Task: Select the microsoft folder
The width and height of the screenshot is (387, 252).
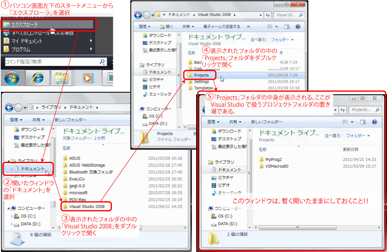Action: 75,193
